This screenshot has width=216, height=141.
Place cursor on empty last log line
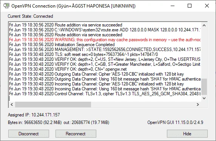[105, 99]
